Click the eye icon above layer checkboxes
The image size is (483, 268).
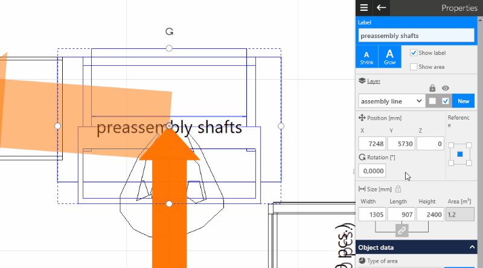446,88
